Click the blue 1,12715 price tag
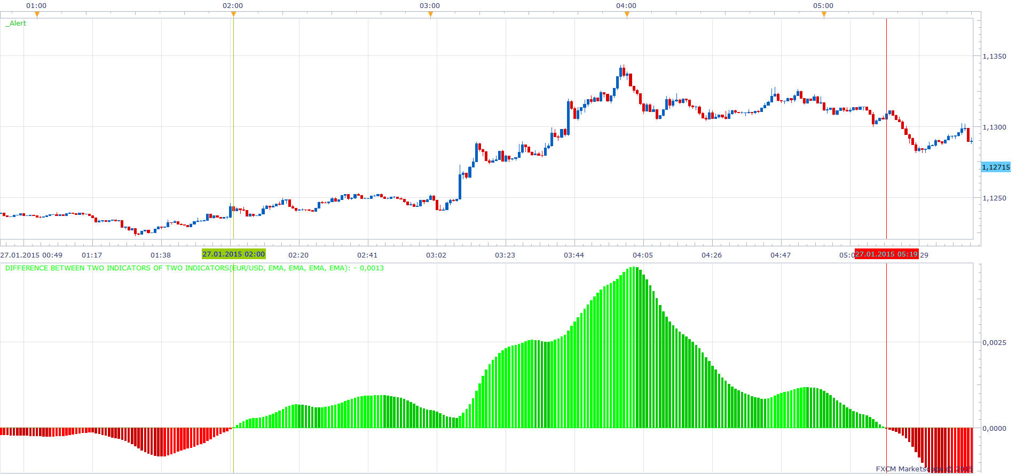This screenshot has width=1016, height=474. coord(996,167)
